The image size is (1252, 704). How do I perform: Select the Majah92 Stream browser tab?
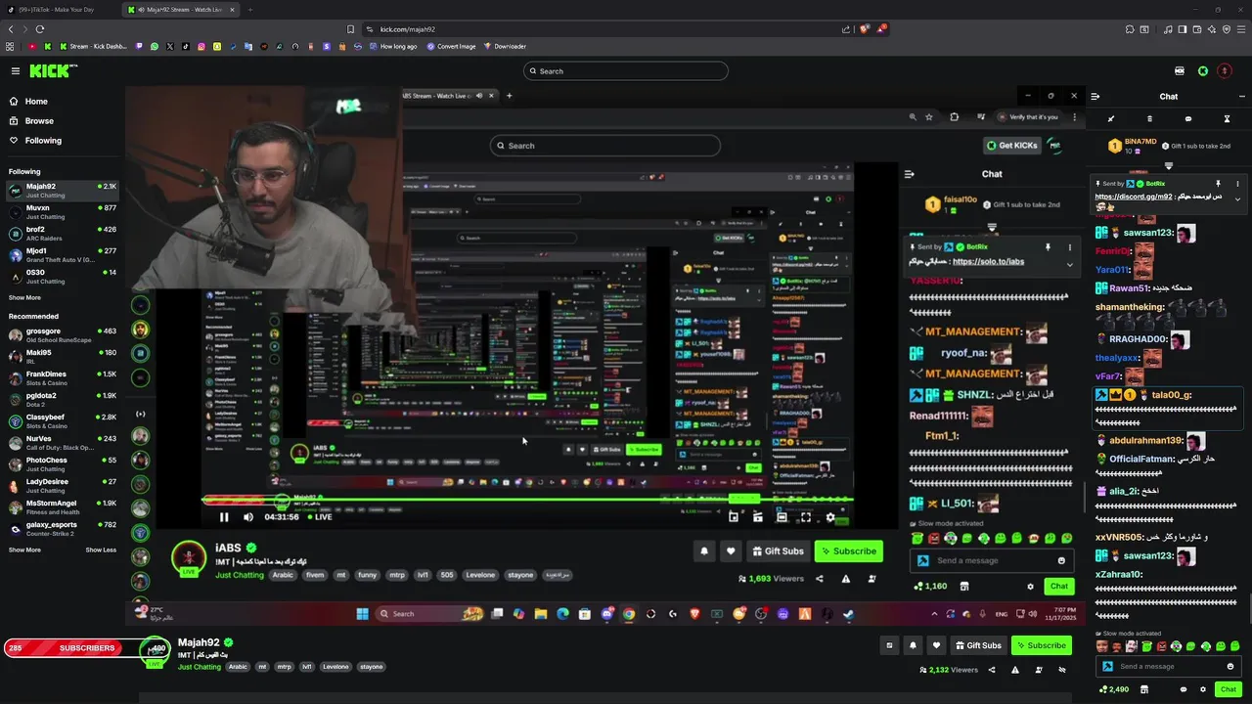point(180,10)
